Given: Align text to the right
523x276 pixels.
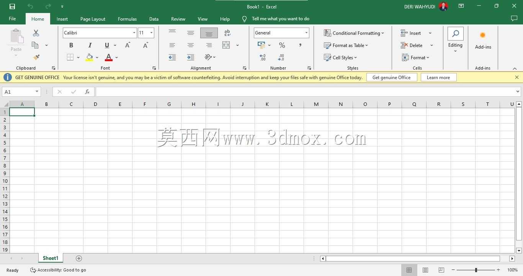Looking at the screenshot, I should point(209,45).
